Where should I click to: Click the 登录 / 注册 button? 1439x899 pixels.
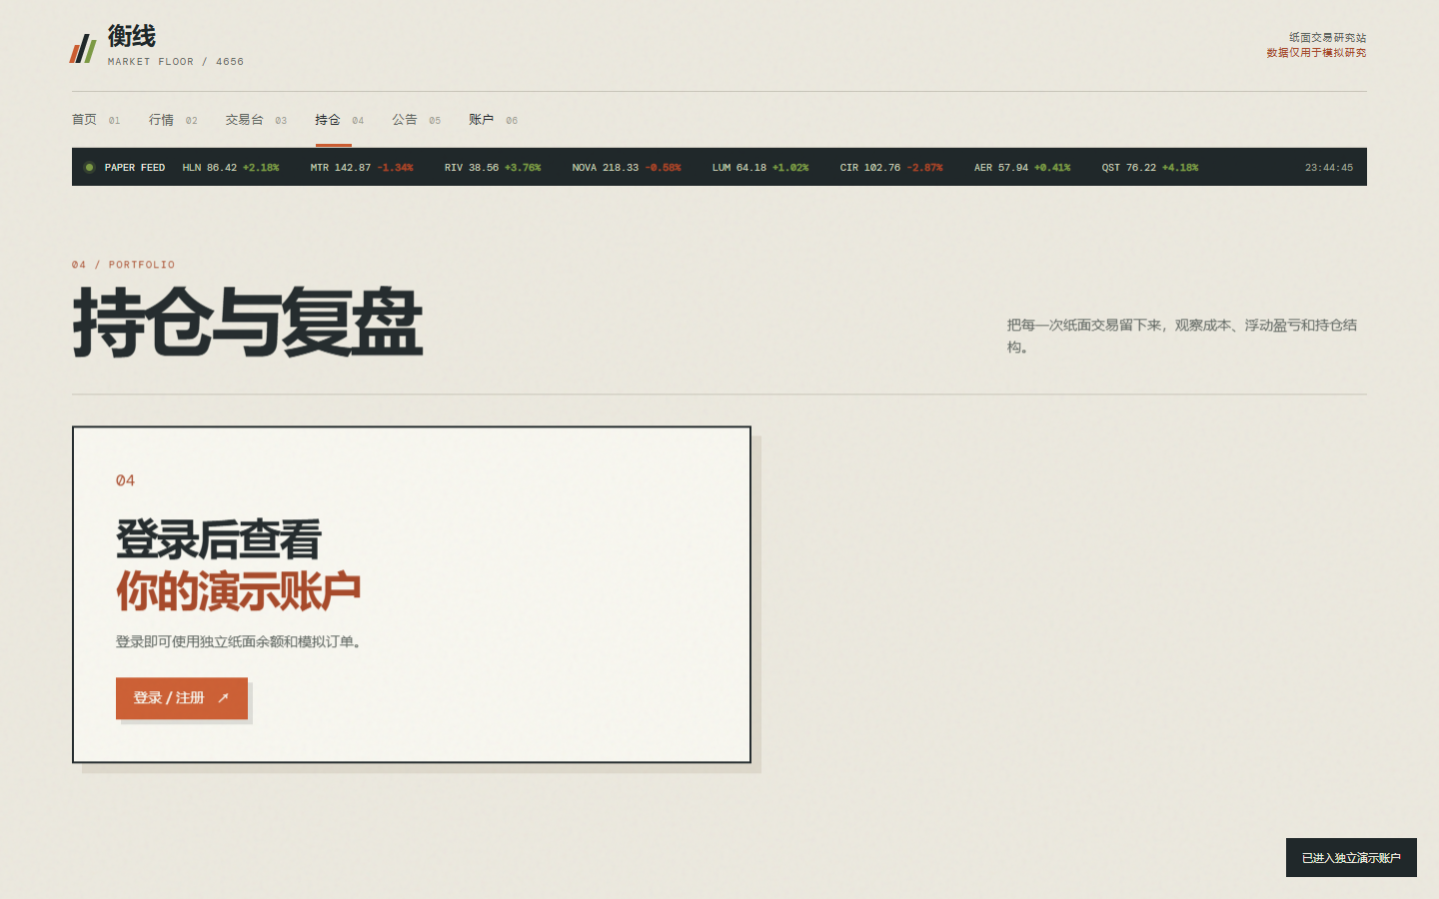(182, 698)
